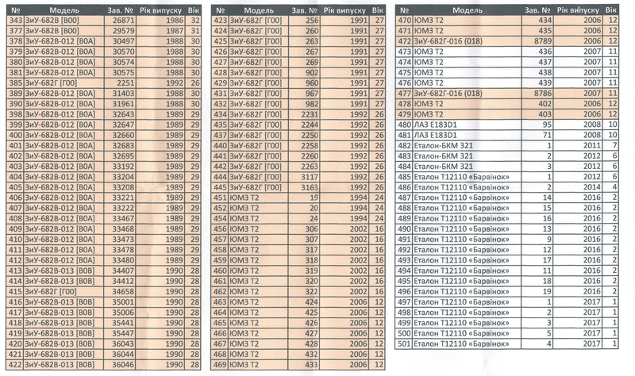Select row number 415 in the first table

pyautogui.click(x=15, y=292)
